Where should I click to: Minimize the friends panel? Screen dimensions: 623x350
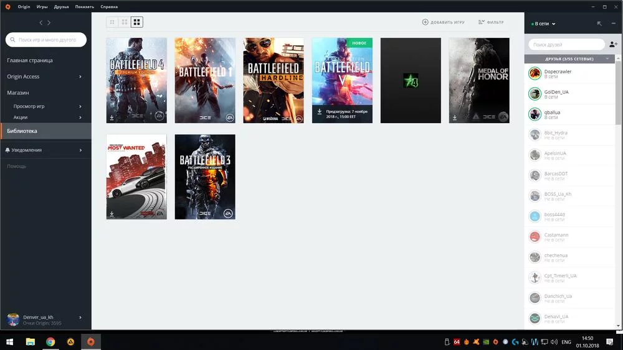tap(614, 24)
